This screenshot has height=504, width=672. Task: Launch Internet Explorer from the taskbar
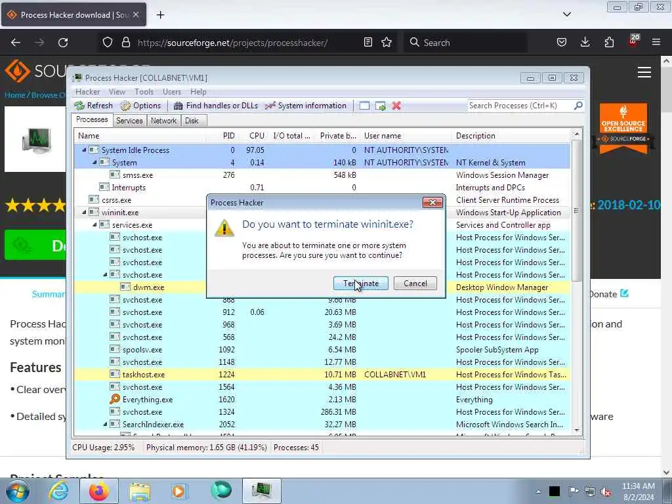[x=58, y=491]
